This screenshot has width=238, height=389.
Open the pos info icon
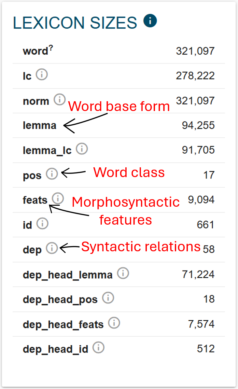point(52,174)
